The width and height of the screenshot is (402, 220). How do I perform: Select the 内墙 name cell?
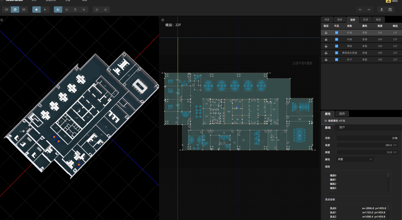(349, 39)
